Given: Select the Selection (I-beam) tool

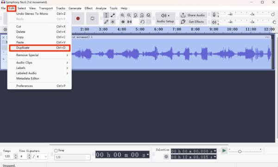Looking at the screenshot, I should point(106,15).
